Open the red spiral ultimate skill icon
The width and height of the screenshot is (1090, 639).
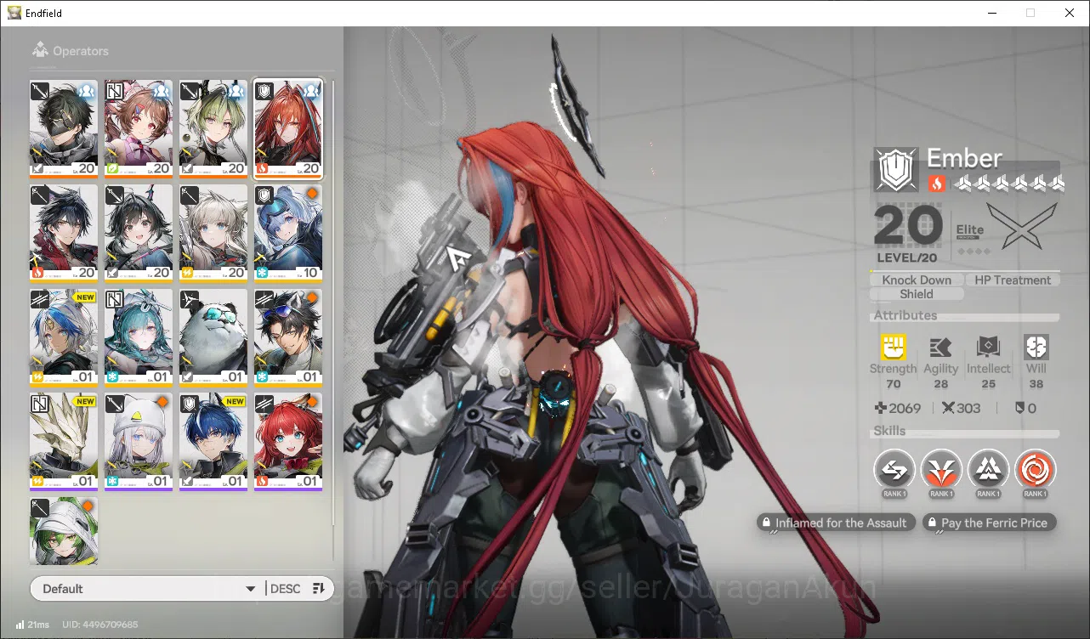click(1035, 469)
